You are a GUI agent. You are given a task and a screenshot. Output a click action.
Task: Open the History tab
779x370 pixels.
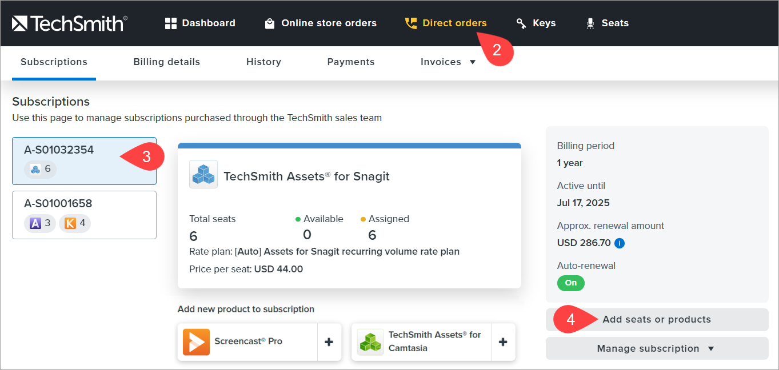tap(263, 62)
